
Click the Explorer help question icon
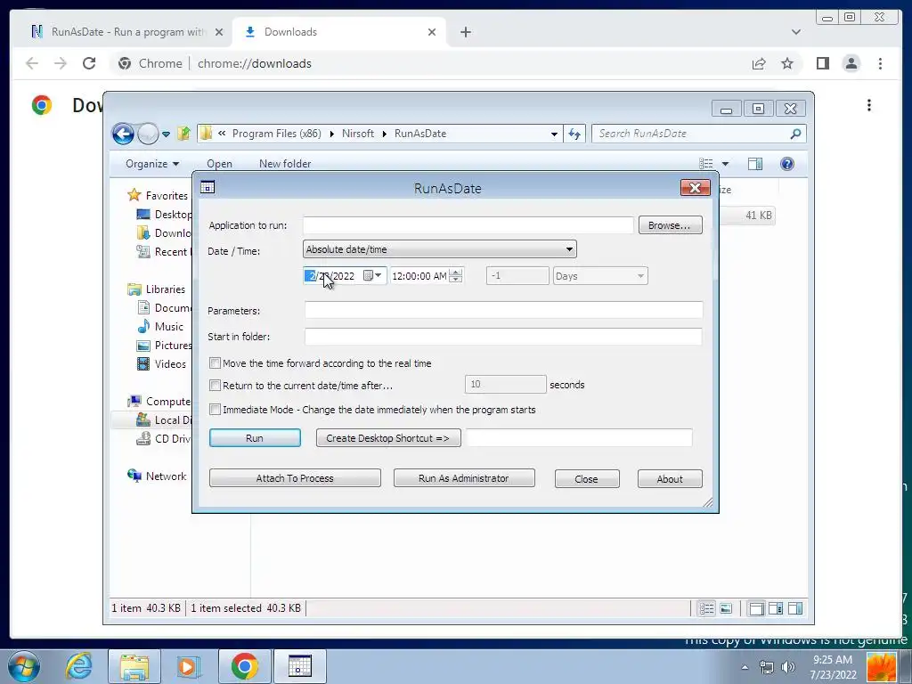pyautogui.click(x=787, y=164)
